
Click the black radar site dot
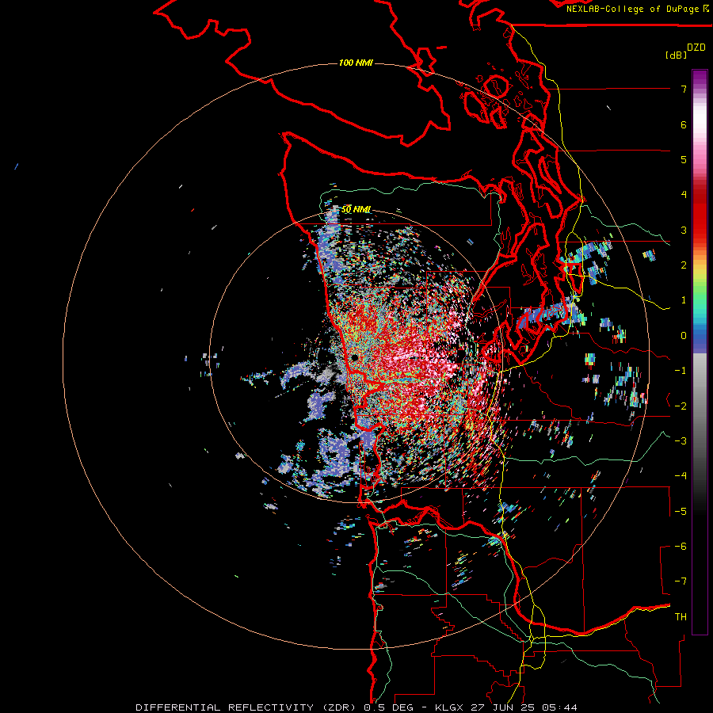[x=355, y=358]
